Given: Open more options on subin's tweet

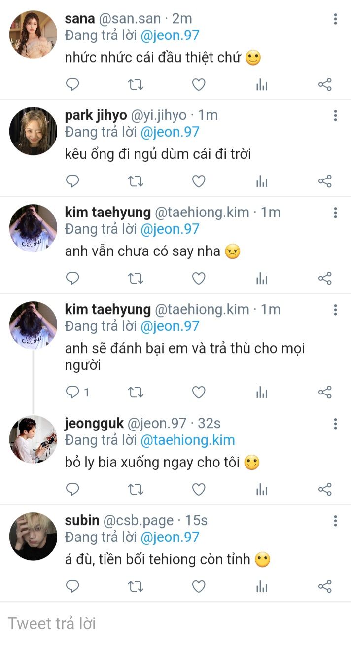Looking at the screenshot, I should (x=335, y=521).
